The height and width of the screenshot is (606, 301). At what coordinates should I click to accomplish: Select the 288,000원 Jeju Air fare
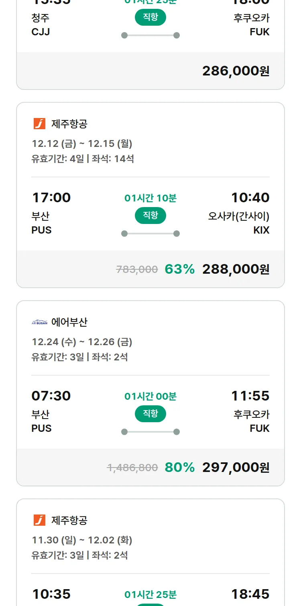click(x=236, y=269)
